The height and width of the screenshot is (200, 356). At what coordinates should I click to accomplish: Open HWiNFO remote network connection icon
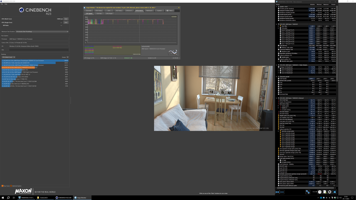coord(308,192)
